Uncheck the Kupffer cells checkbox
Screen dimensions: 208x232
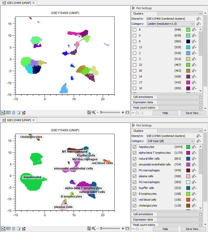(134, 188)
